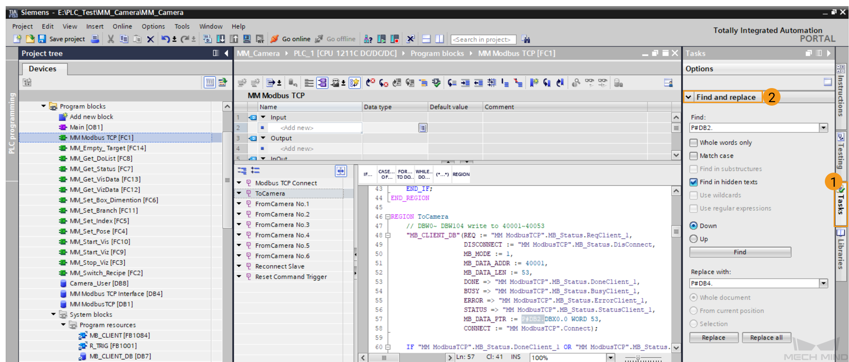Open the Replace with dropdown arrow
The image size is (849, 362).
pyautogui.click(x=824, y=283)
